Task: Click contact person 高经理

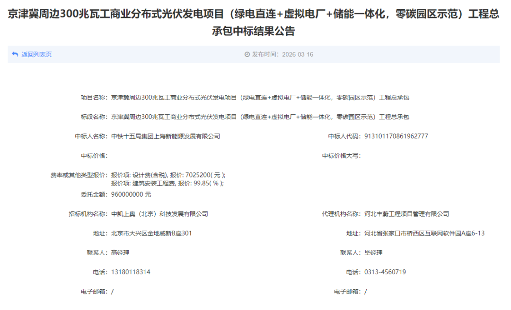Action: click(120, 252)
